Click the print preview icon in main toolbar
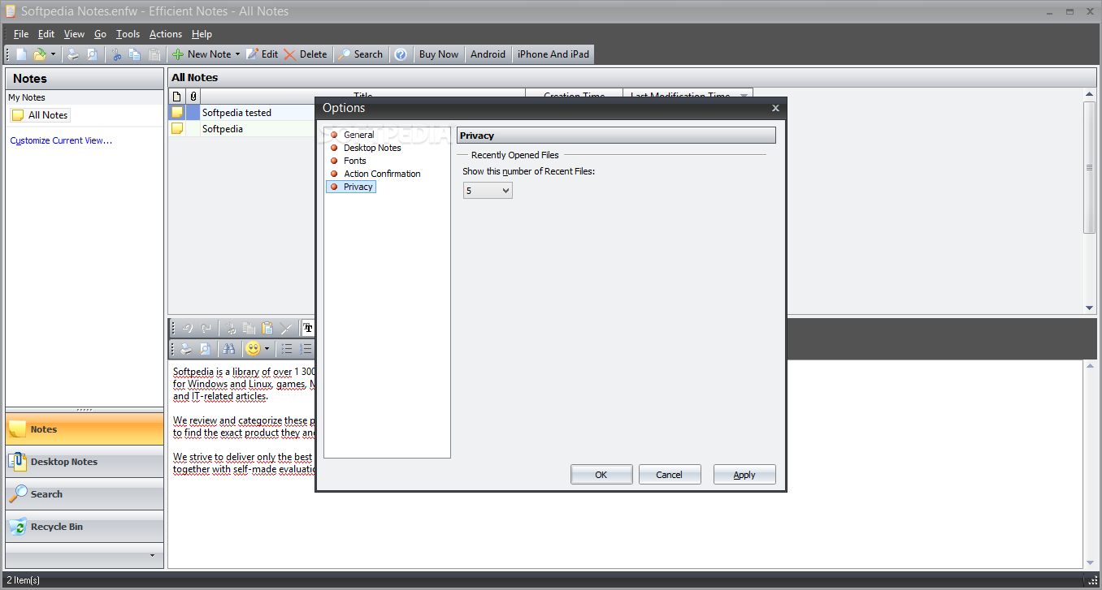 click(92, 54)
